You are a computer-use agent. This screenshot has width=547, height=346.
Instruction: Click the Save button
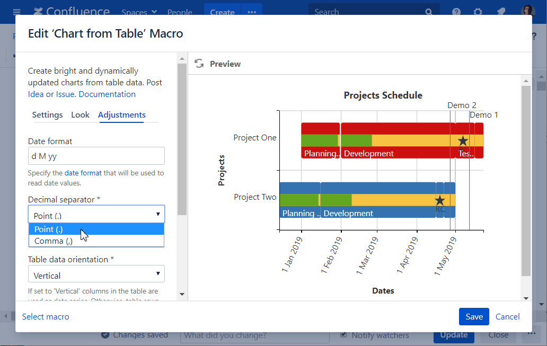tap(473, 316)
